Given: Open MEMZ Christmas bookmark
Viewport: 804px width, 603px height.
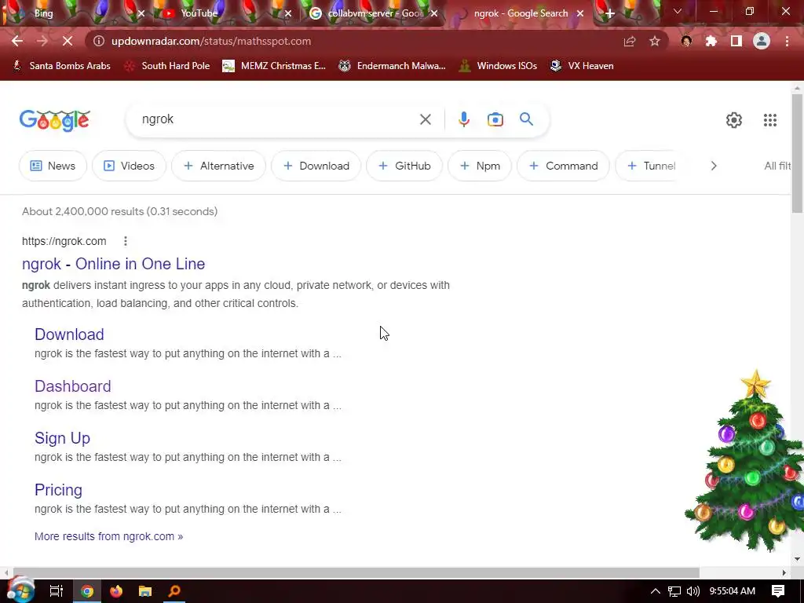Looking at the screenshot, I should pyautogui.click(x=274, y=66).
